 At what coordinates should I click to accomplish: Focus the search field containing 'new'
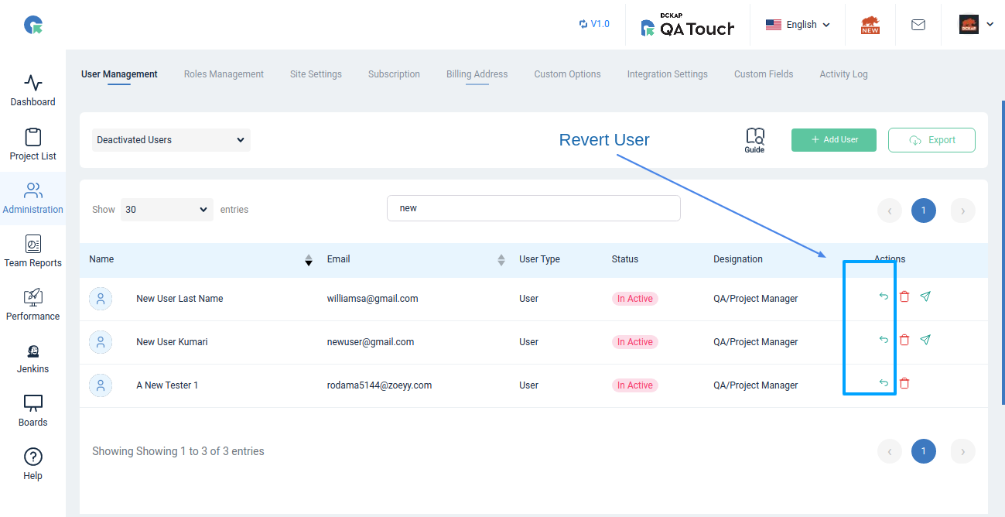click(534, 208)
